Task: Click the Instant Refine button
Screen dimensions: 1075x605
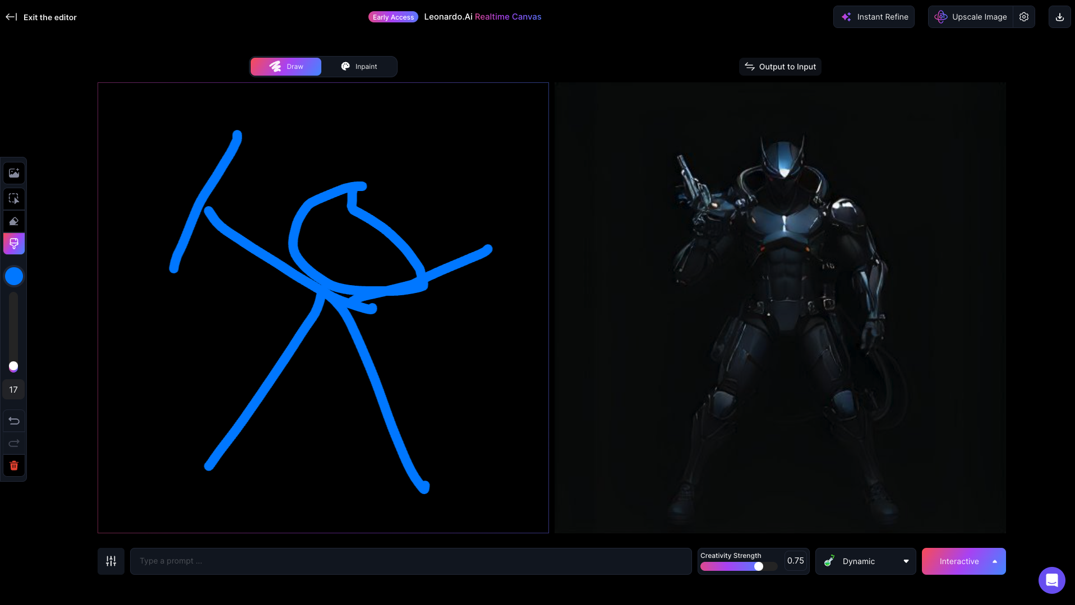Action: coord(873,17)
